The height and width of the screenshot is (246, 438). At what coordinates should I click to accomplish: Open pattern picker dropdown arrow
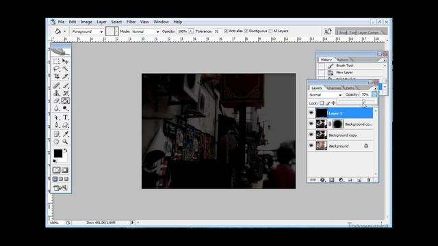click(x=117, y=31)
